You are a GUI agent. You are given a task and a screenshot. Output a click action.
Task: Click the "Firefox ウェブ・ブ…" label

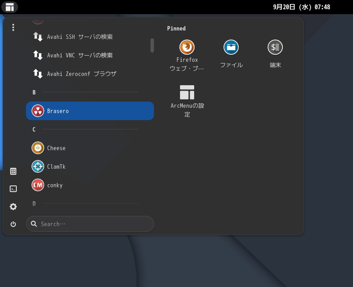point(187,64)
